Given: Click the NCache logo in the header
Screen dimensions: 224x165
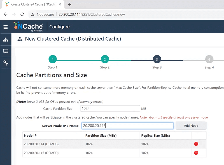Looking at the screenshot, I should pyautogui.click(x=28, y=27).
